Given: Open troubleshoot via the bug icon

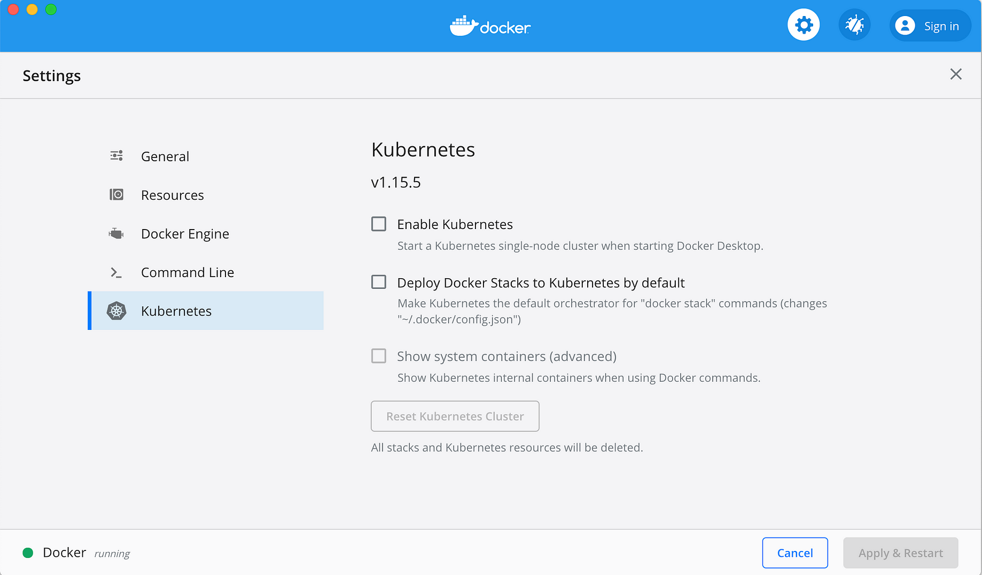Looking at the screenshot, I should 854,25.
